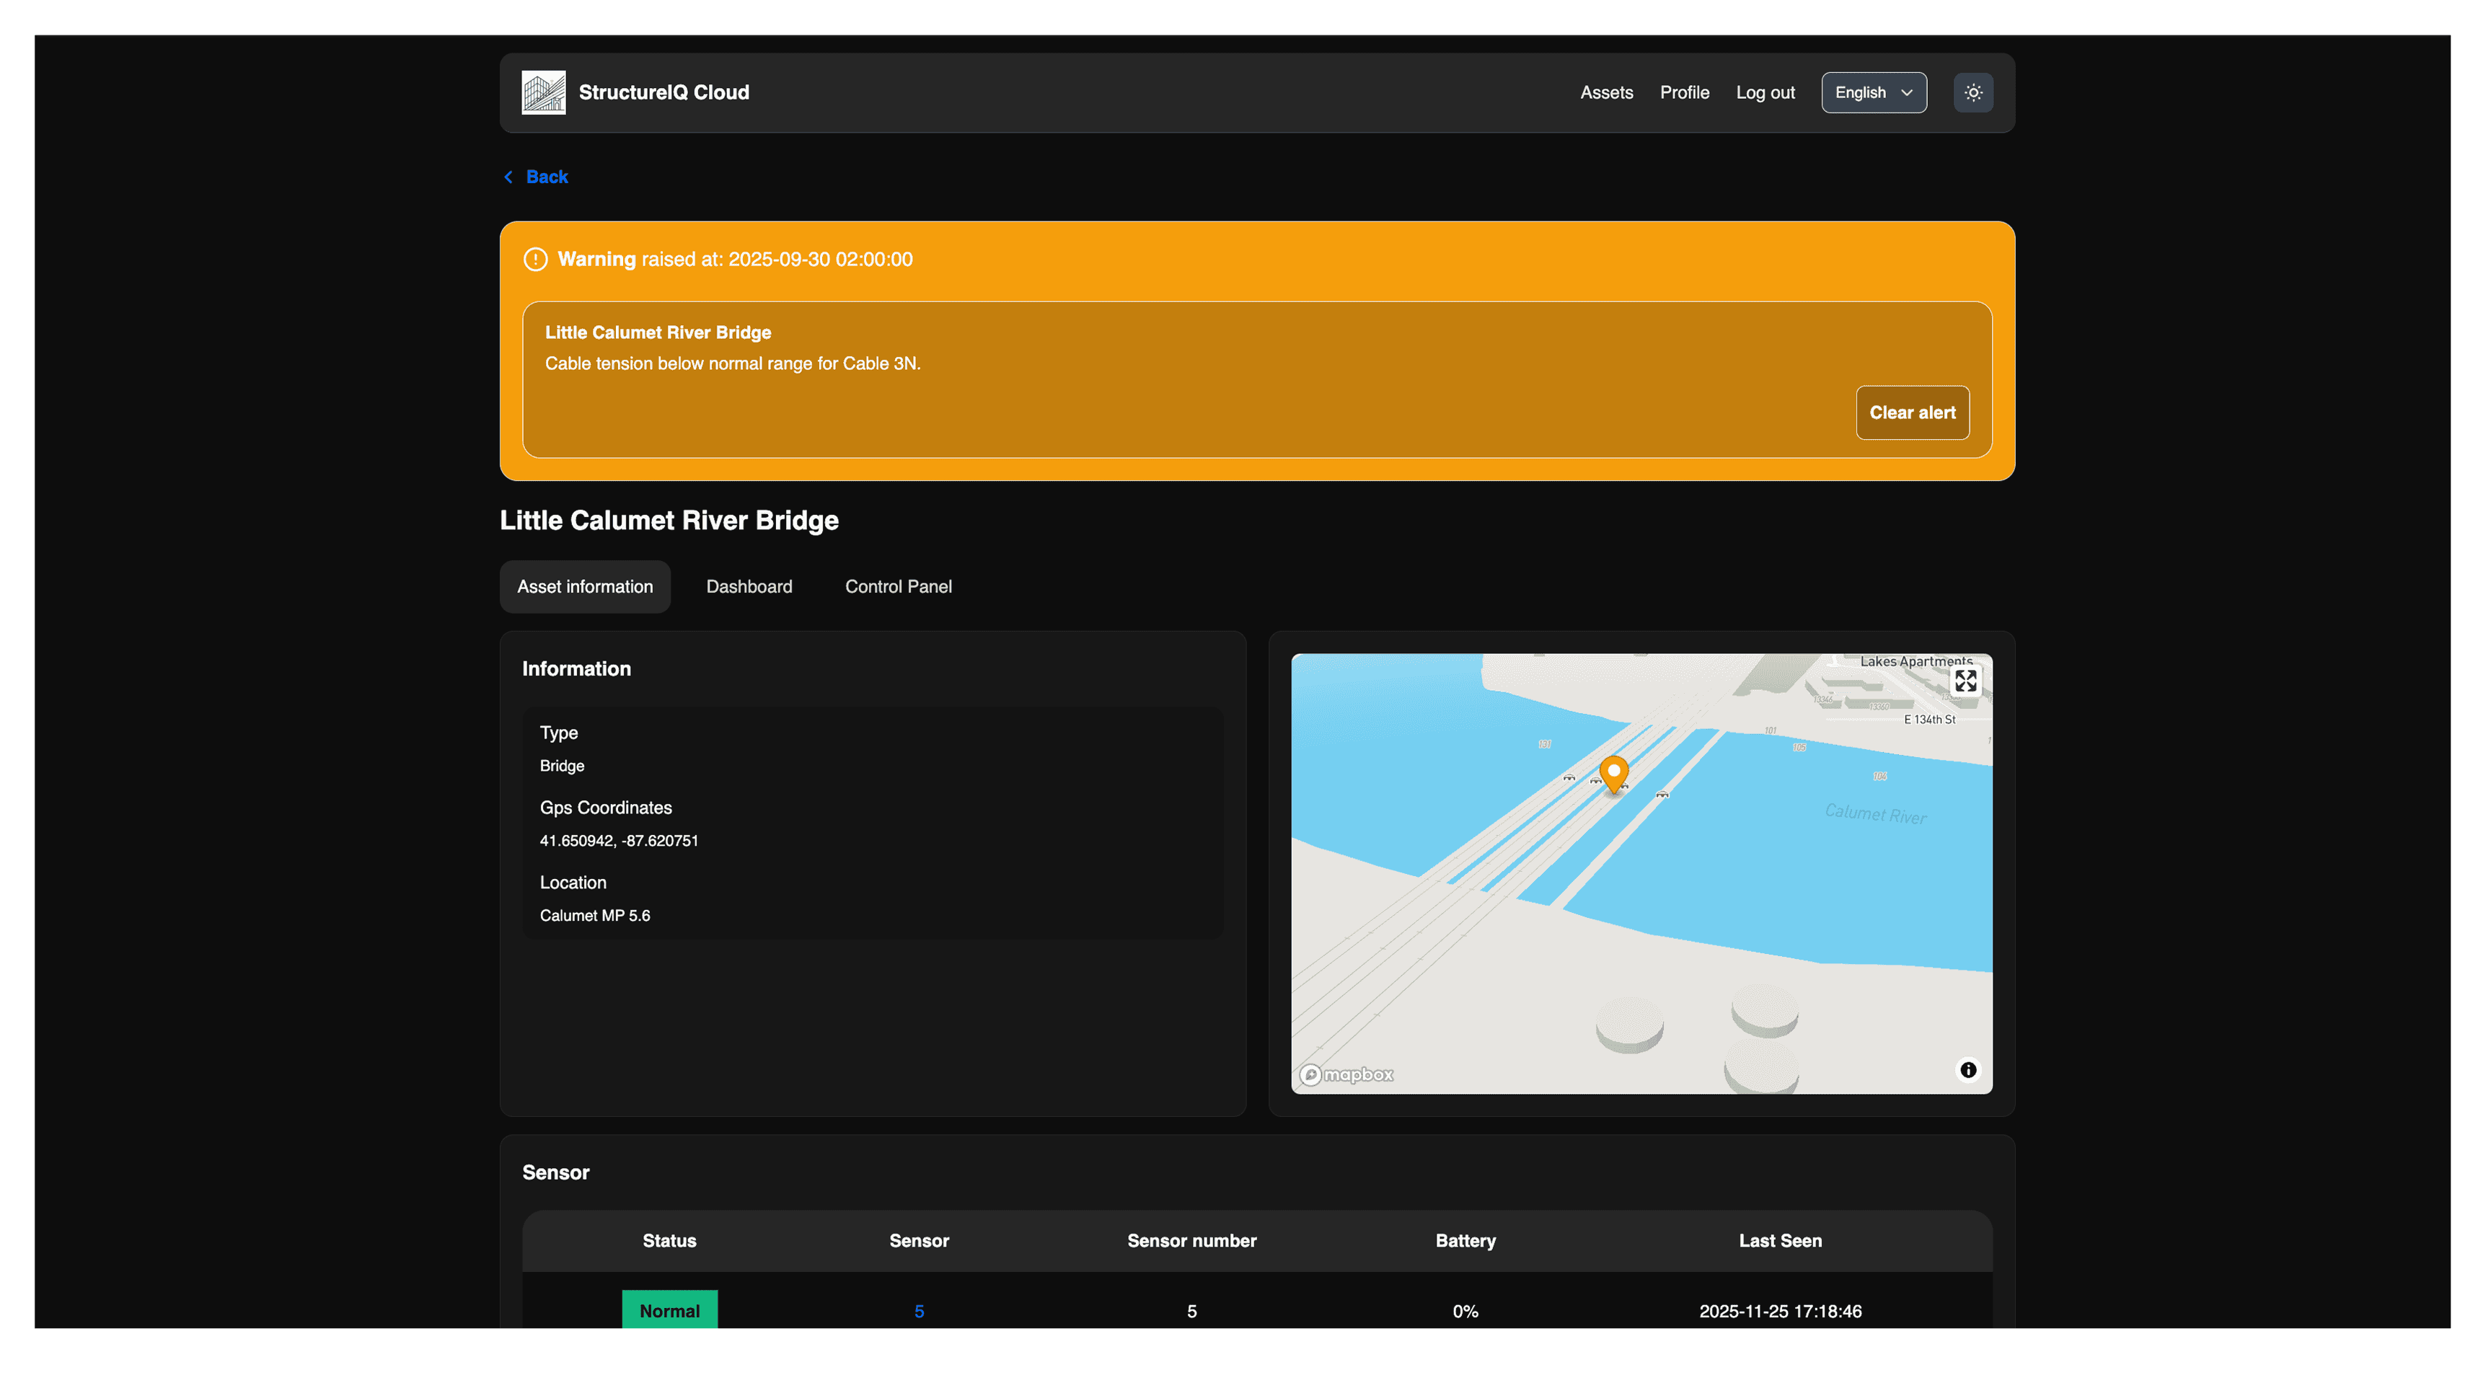Open the Control Panel tab
The height and width of the screenshot is (1383, 2486).
click(x=897, y=587)
